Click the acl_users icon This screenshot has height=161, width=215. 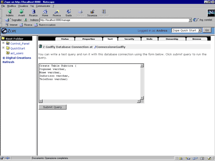click(8, 53)
